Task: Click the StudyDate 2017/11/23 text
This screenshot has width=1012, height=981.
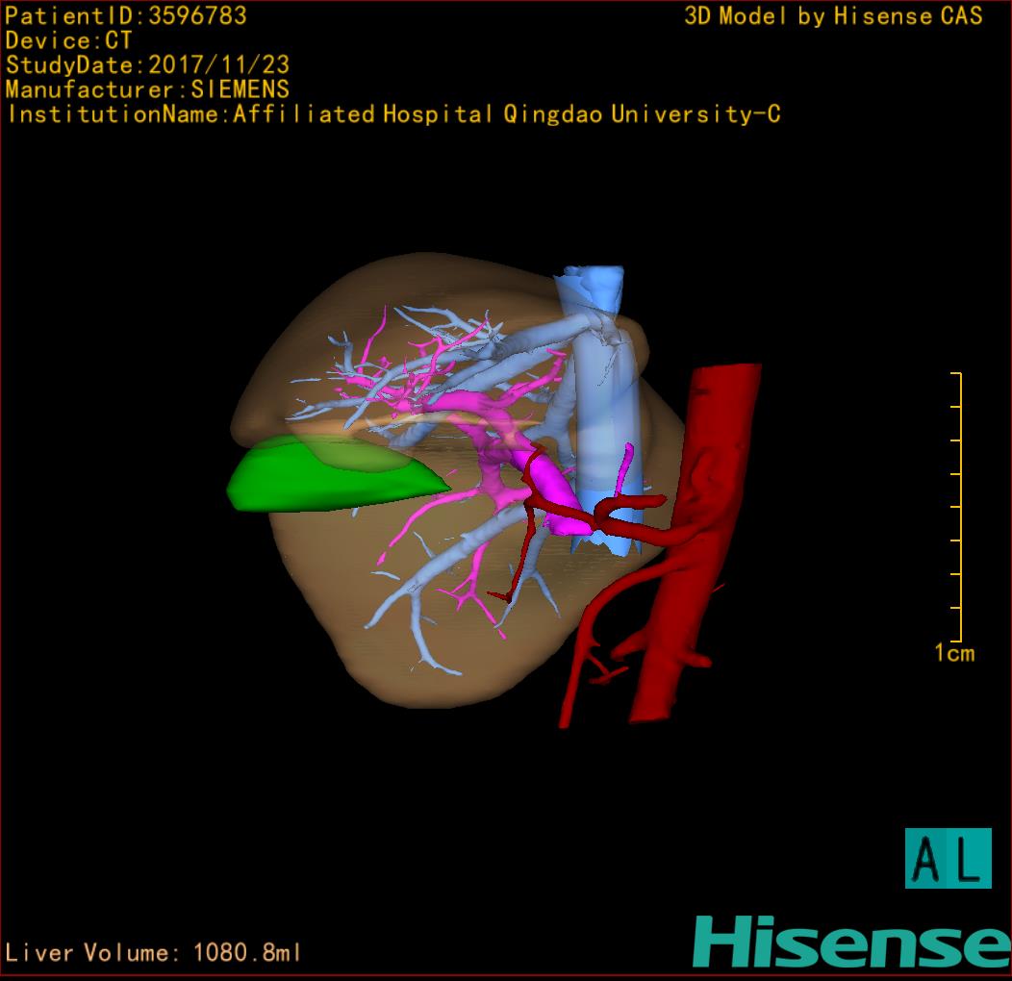Action: [x=148, y=66]
